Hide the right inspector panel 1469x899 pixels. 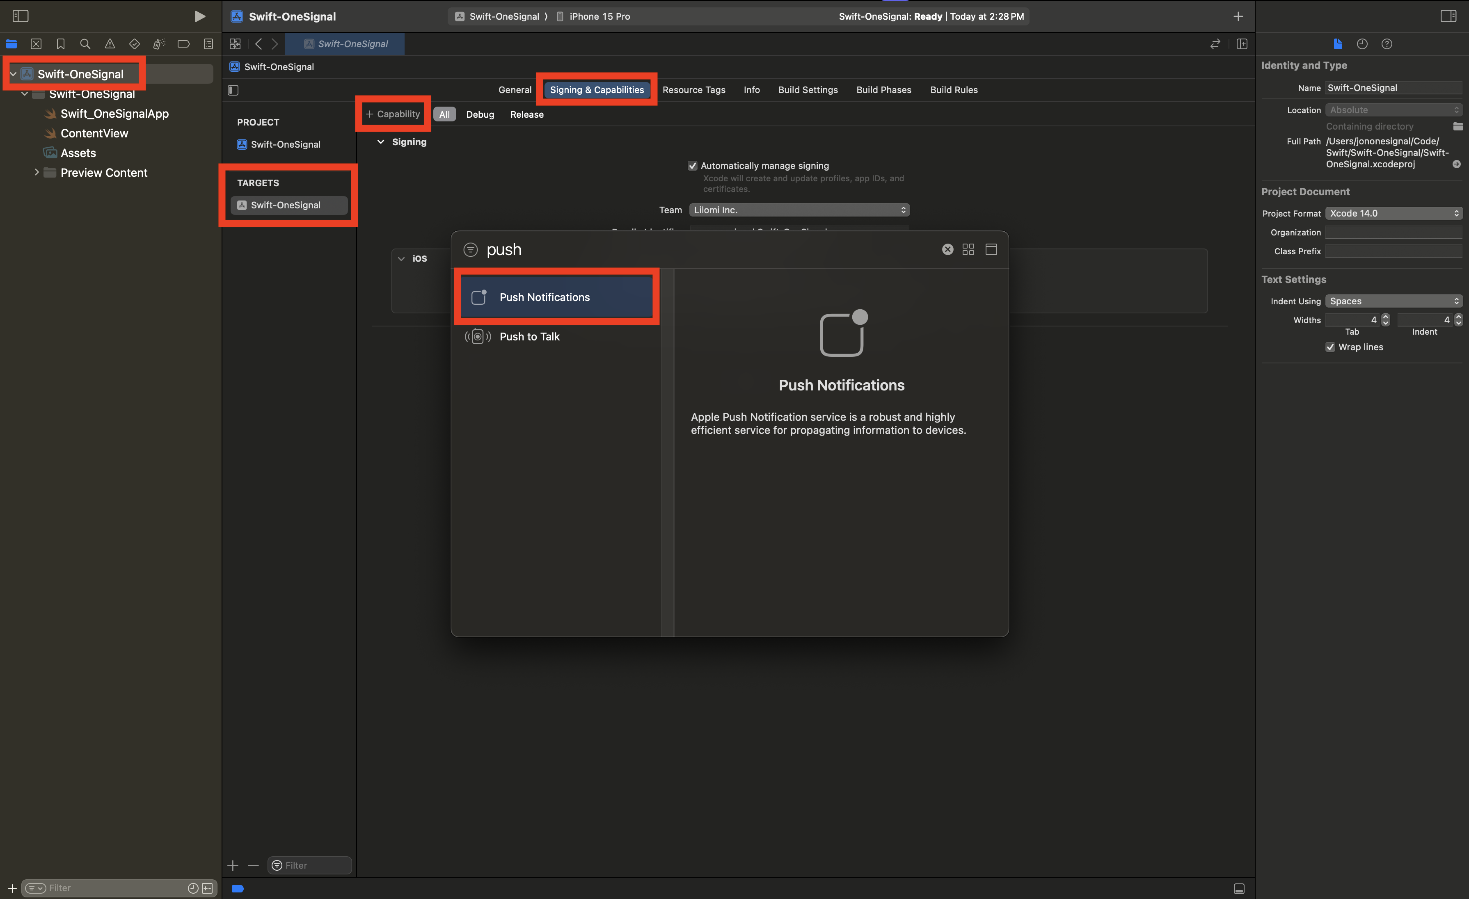pyautogui.click(x=1448, y=16)
